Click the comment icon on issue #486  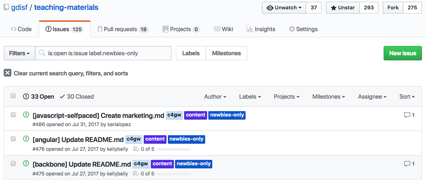pyautogui.click(x=407, y=115)
